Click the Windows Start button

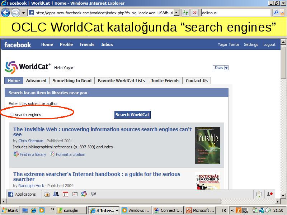[10, 210]
